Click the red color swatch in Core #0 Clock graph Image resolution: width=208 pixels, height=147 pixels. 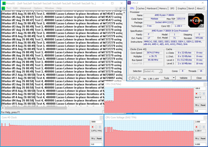pyautogui.click(x=93, y=127)
